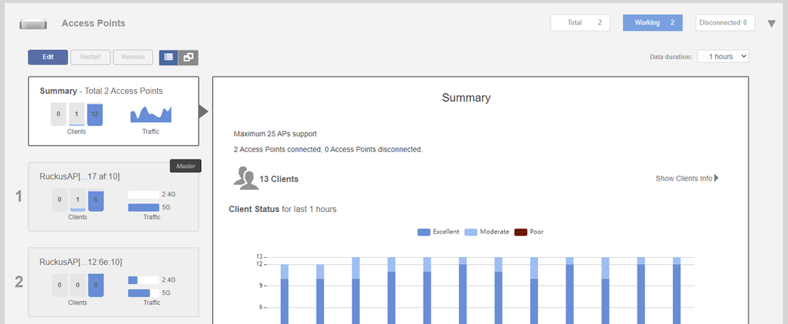
Task: Filter by Working access points
Action: tap(652, 23)
